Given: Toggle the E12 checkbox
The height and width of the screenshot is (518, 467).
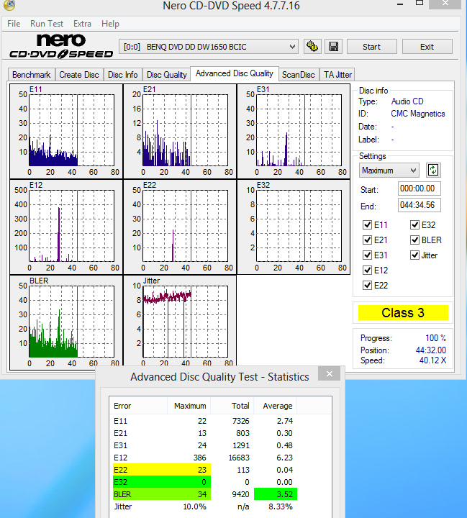Looking at the screenshot, I should [367, 271].
